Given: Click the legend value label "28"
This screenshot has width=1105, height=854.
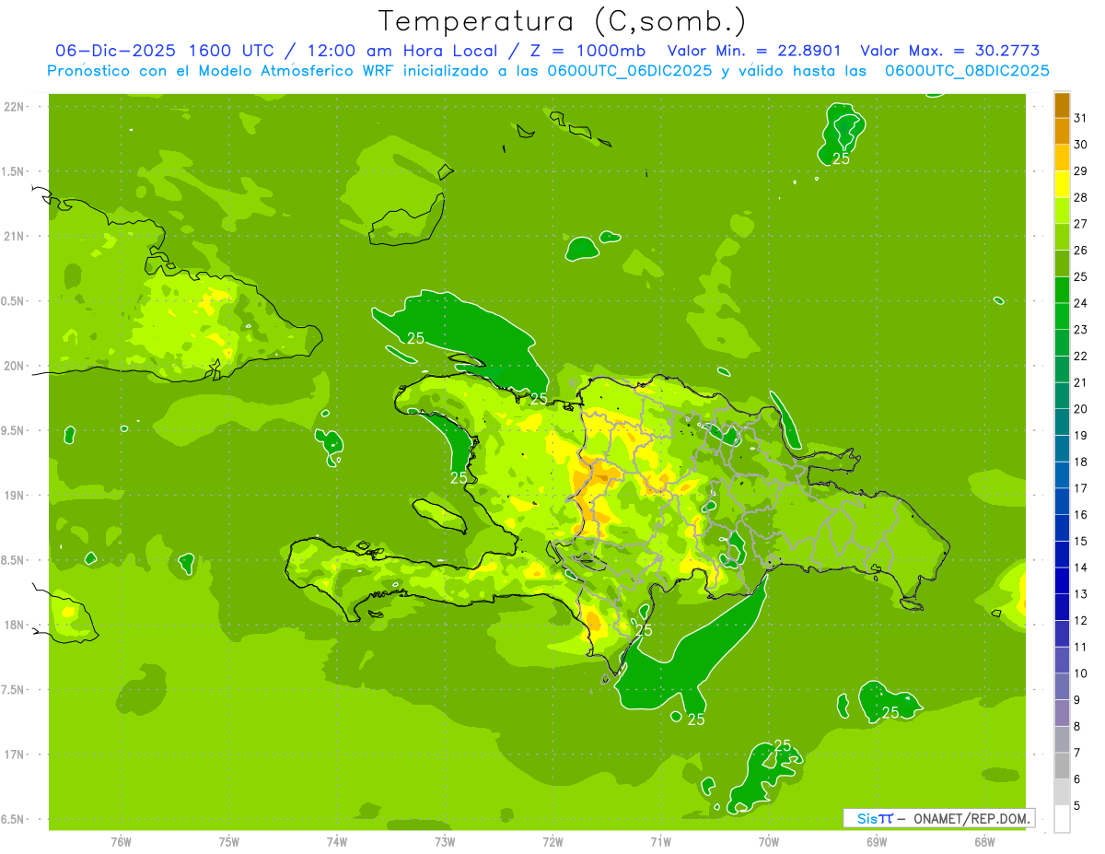Looking at the screenshot, I should click(x=1082, y=197).
